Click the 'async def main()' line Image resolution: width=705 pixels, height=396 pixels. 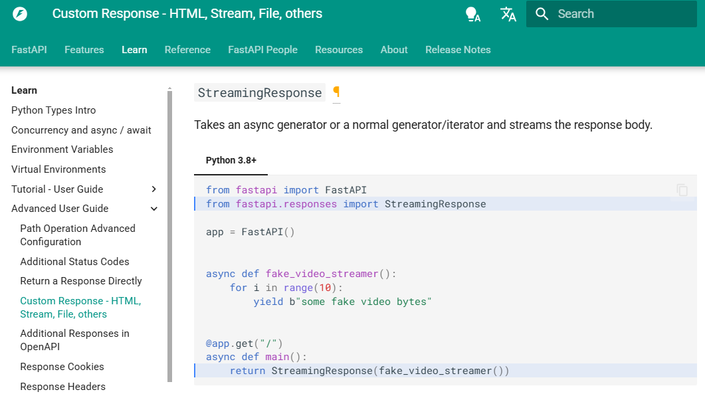click(256, 357)
